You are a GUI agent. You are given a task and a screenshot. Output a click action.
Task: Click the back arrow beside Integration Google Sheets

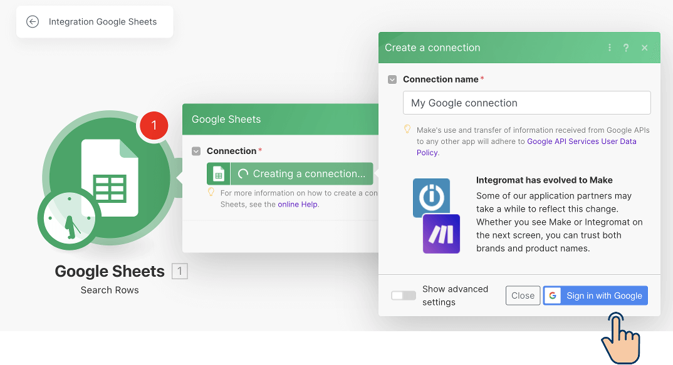pyautogui.click(x=33, y=22)
